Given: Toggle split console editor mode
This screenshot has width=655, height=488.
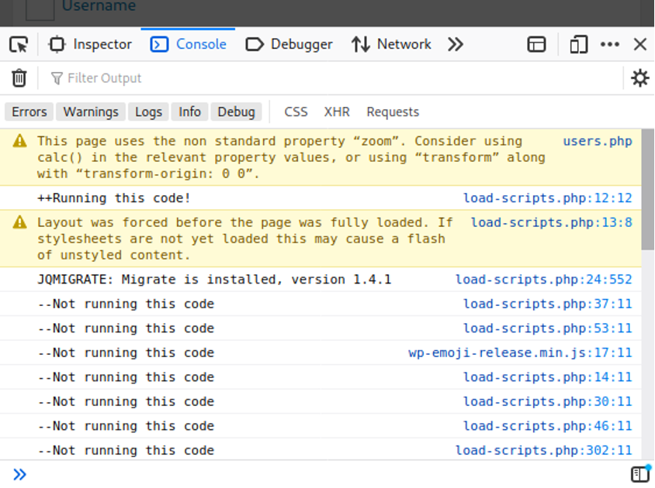Looking at the screenshot, I should pos(639,474).
